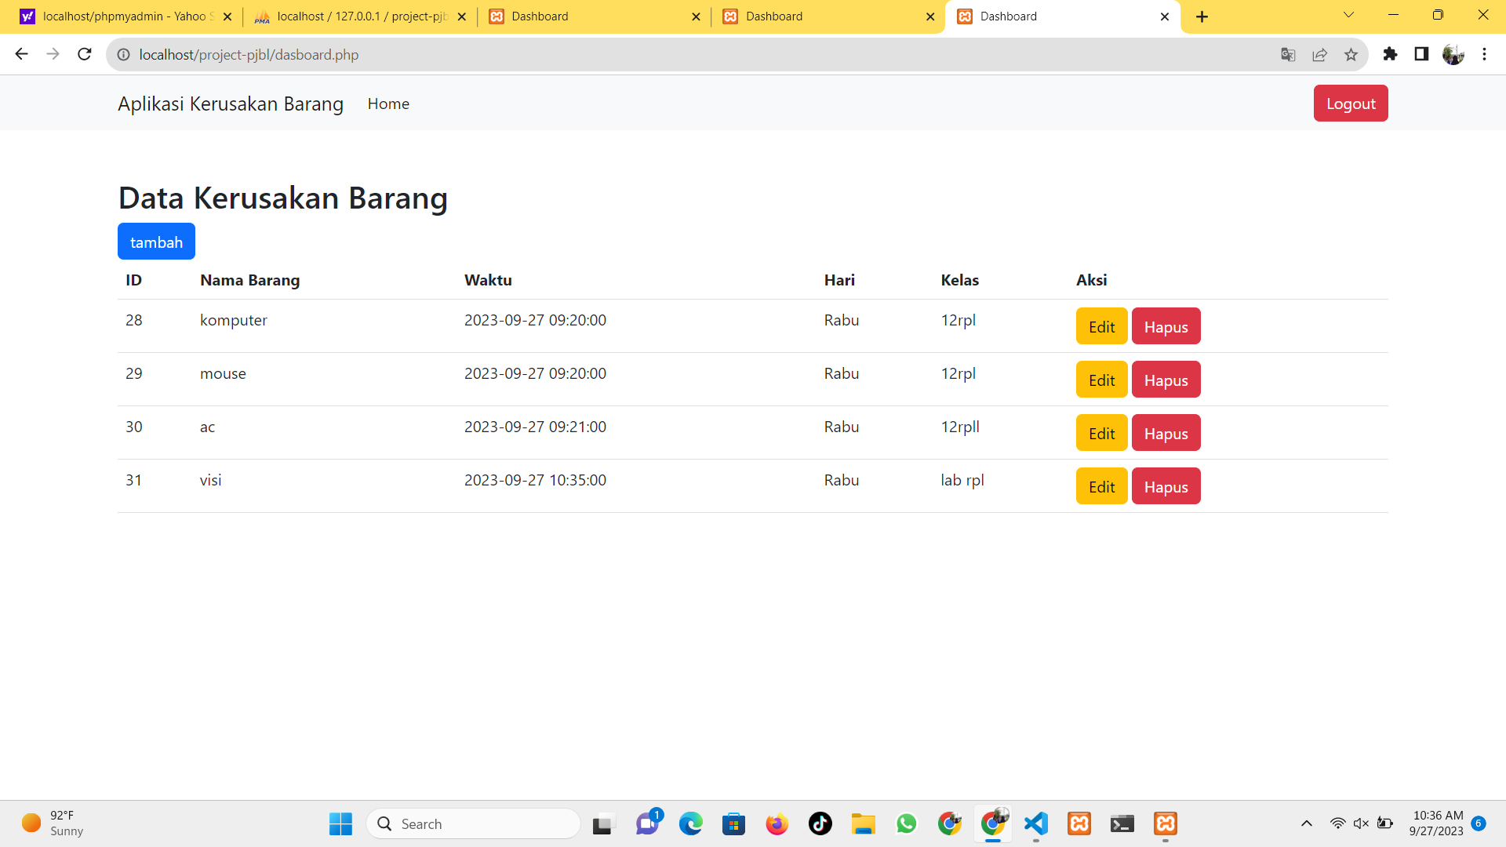Open Visual Studio Code from taskbar

click(x=1036, y=823)
